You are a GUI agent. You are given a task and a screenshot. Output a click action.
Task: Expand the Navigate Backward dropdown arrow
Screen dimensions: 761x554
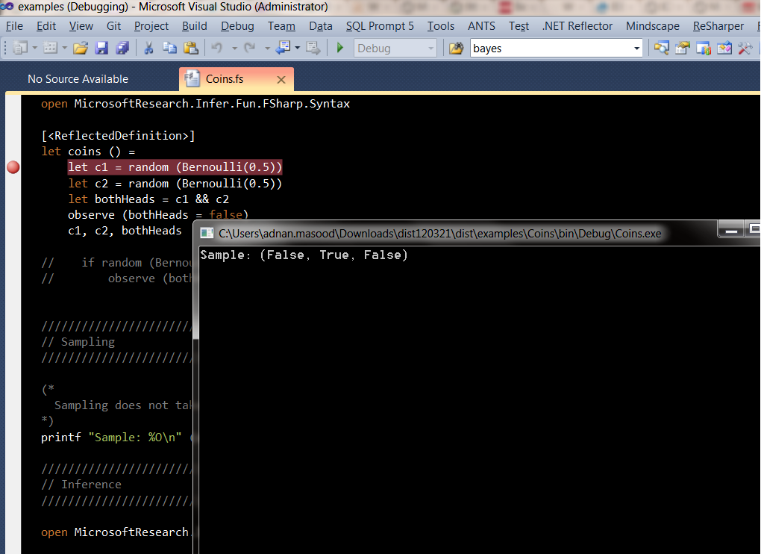click(x=297, y=48)
